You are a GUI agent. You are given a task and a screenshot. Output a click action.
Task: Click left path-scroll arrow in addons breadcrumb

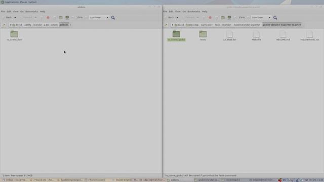pyautogui.click(x=10, y=25)
